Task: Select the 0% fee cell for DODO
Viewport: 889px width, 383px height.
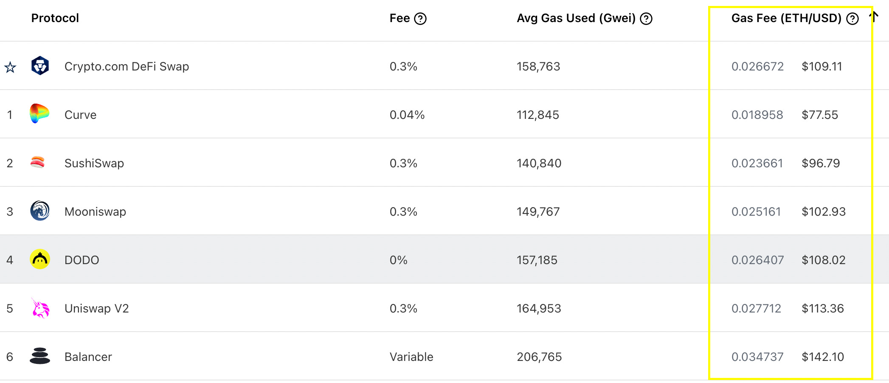Action: [398, 260]
